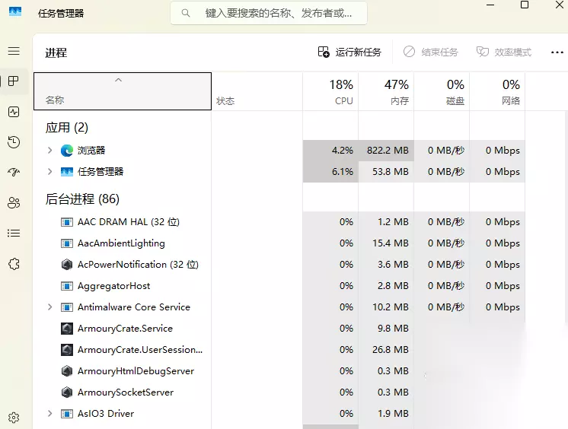Select the 应用 (2) group header
Screen dimensions: 568x429
(x=67, y=128)
